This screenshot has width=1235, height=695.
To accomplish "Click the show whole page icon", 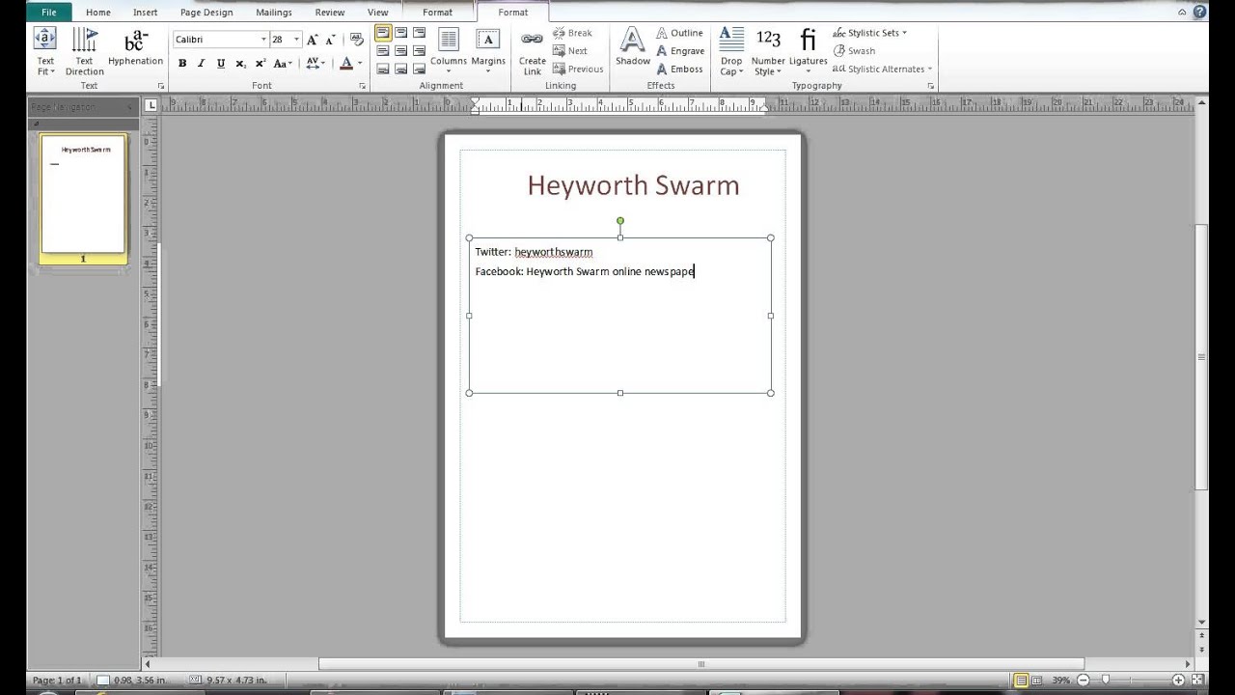I will coord(1196,681).
